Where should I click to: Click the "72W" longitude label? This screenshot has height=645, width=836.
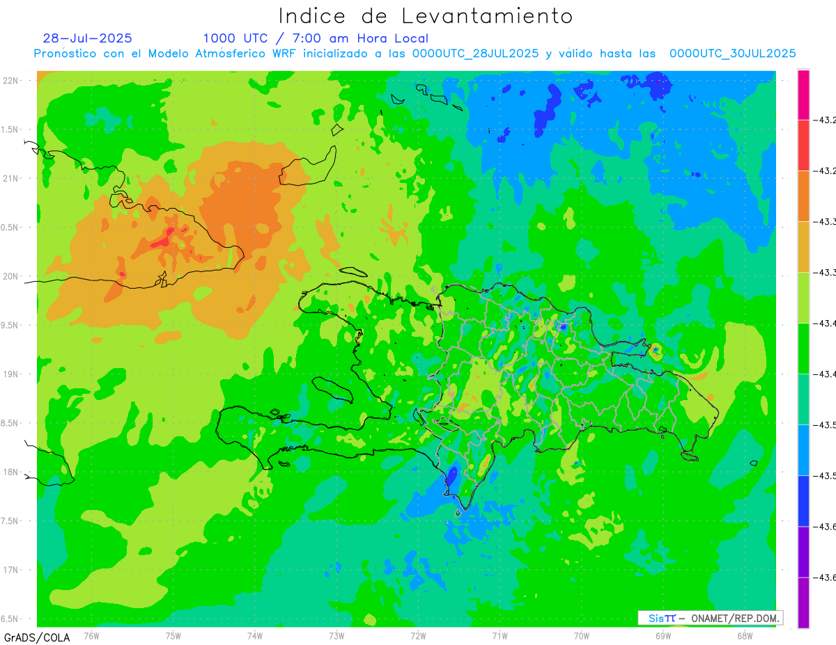point(418,635)
